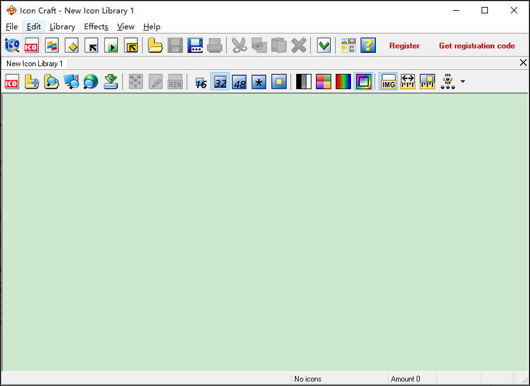This screenshot has height=386, width=530.
Task: Click the Windows flag icon tool
Action: 52,45
